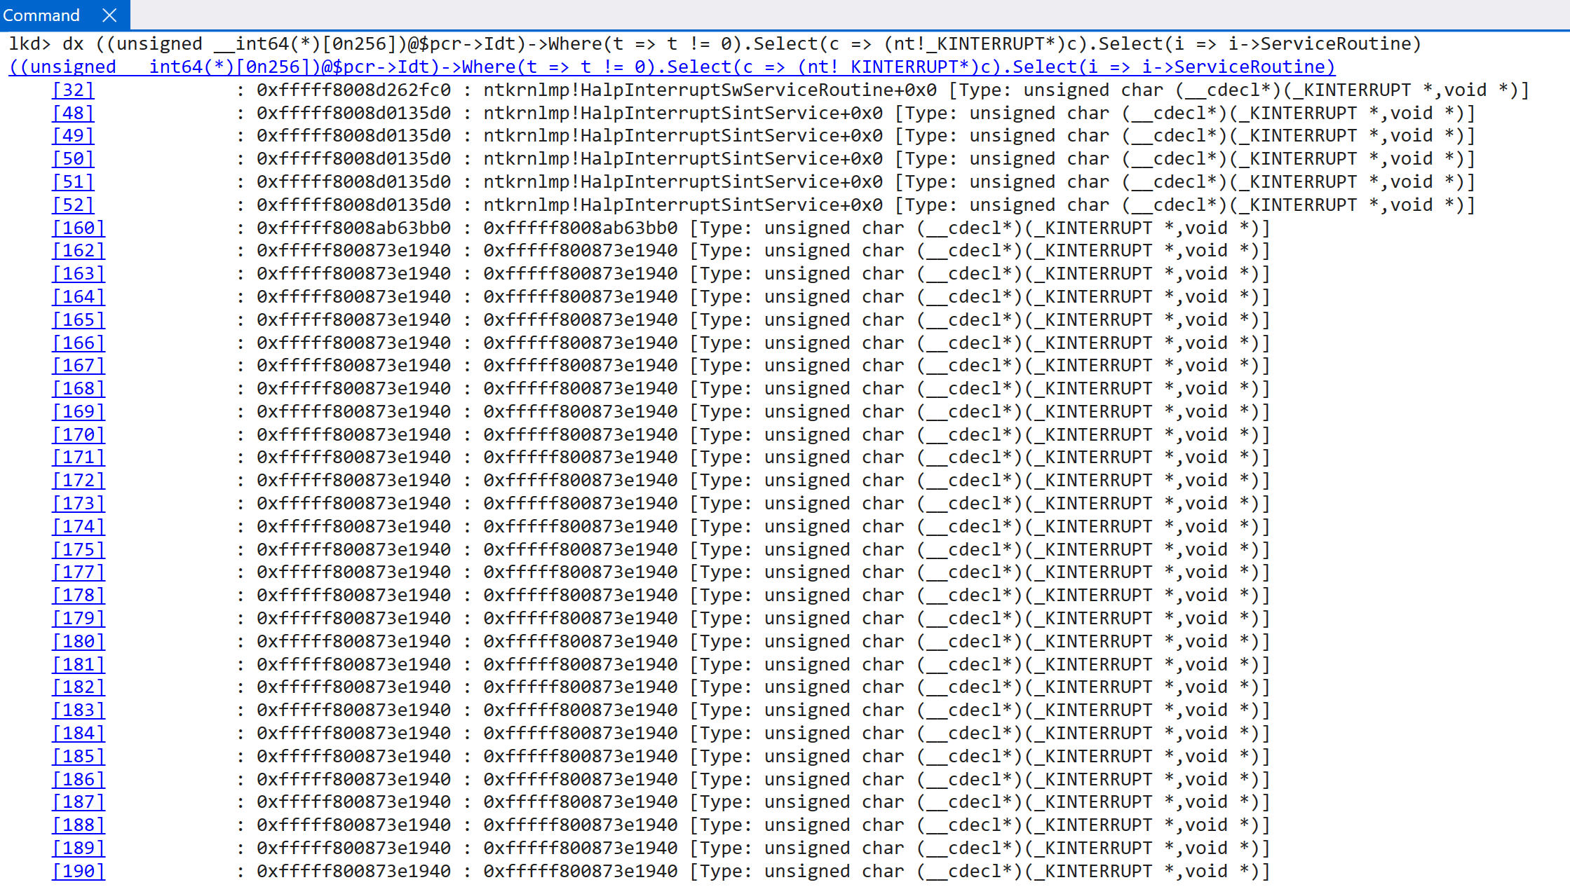1570x887 pixels.
Task: Click result entry [171]
Action: (x=79, y=457)
